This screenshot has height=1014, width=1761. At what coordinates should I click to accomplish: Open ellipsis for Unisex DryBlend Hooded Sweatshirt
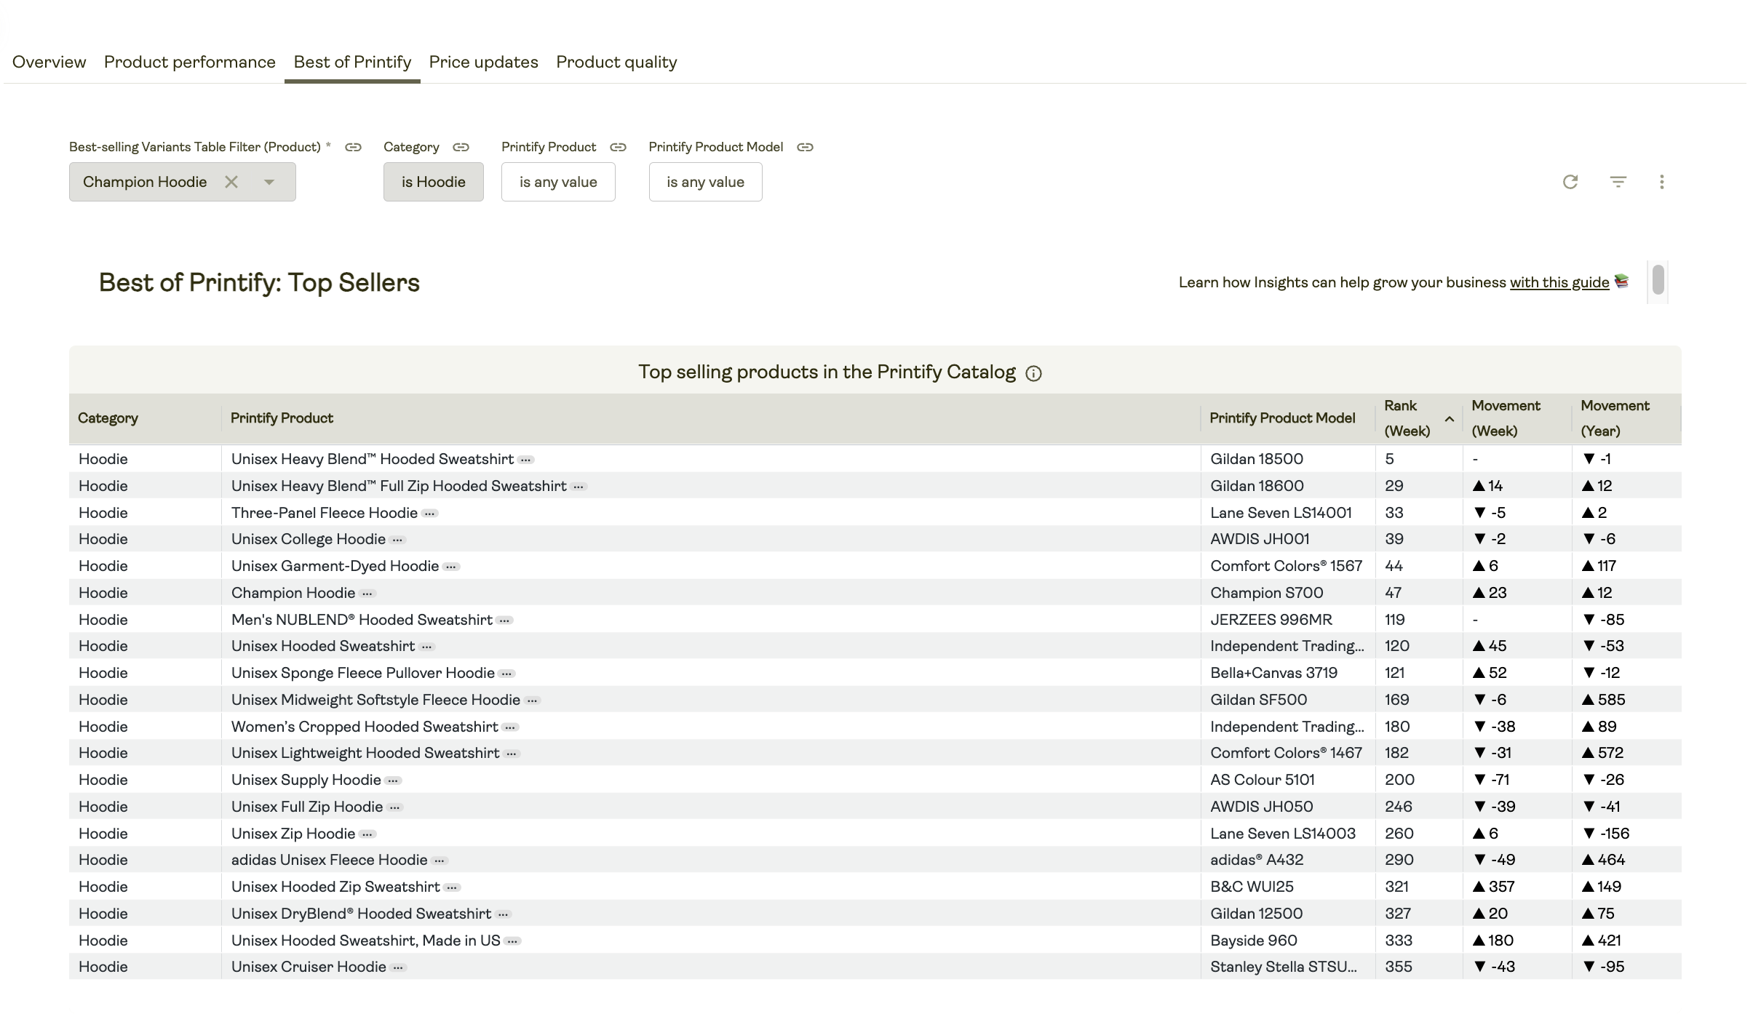(x=504, y=914)
